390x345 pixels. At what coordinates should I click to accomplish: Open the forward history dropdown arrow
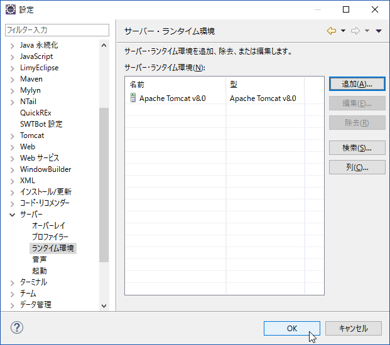[367, 31]
